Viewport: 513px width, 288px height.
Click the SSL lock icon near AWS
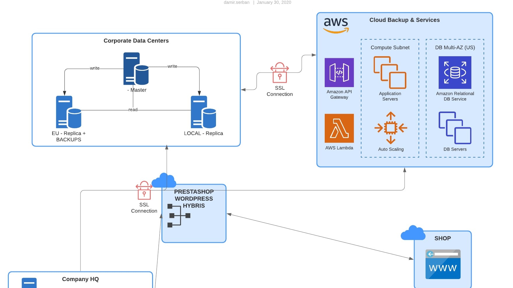pos(280,73)
